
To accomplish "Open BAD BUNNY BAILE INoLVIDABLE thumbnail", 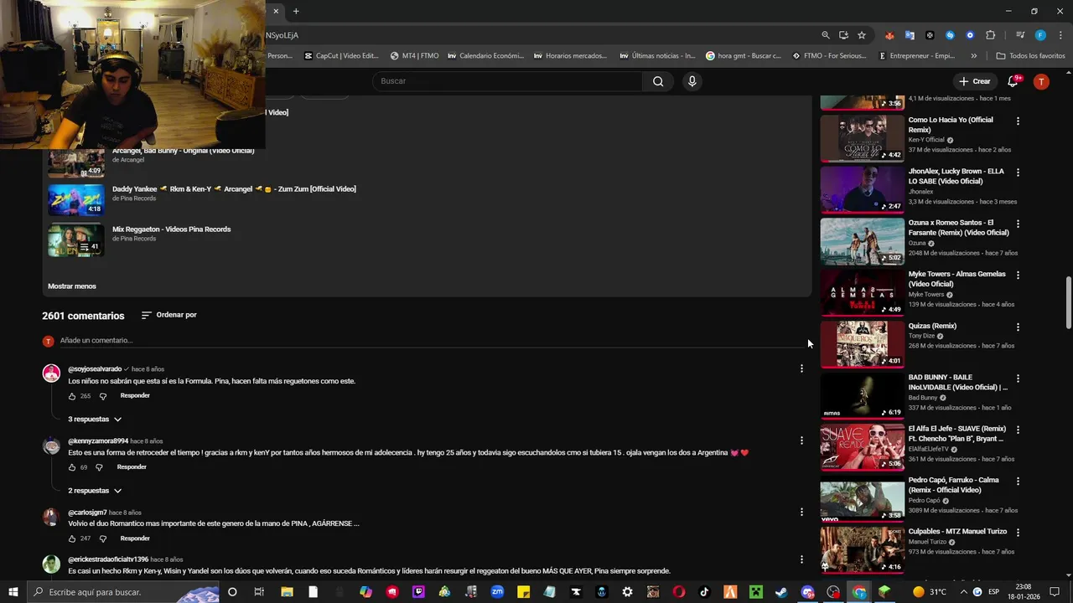I will point(862,395).
